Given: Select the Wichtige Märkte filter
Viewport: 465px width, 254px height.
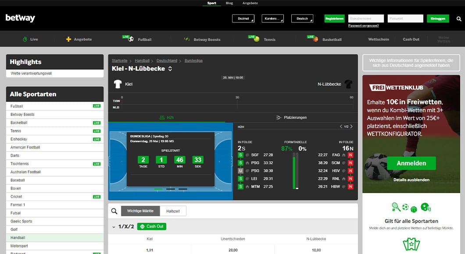Looking at the screenshot, I should point(140,211).
